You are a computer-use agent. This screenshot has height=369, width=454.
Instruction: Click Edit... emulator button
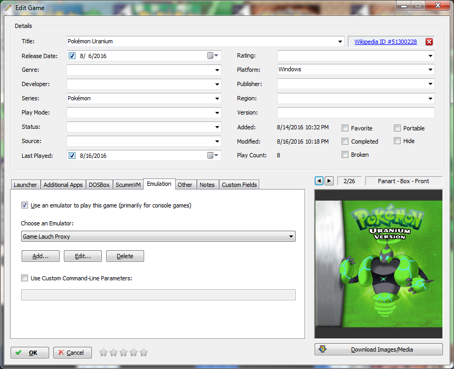[x=83, y=256]
